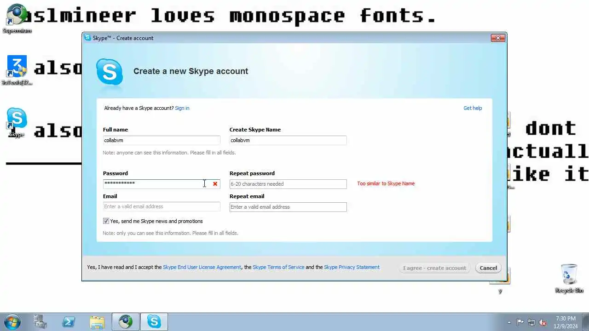
Task: Click the muted volume tray icon
Action: [x=543, y=322]
